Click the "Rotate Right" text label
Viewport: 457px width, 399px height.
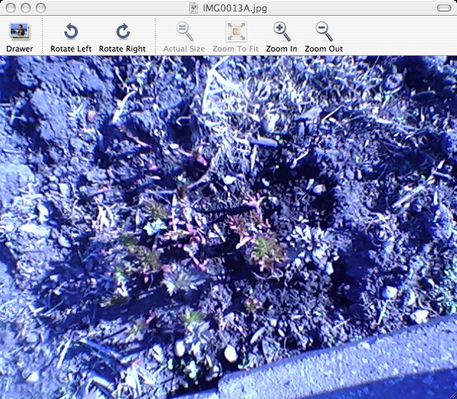[x=122, y=49]
